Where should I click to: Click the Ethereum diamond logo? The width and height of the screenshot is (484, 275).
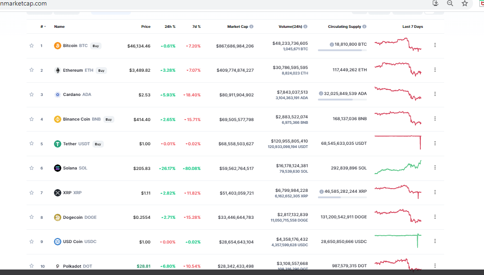point(58,70)
